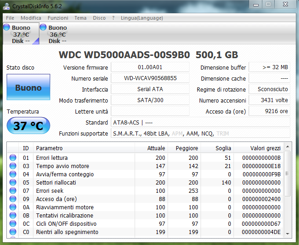Click the Modo trasferimento field SATA/300

pos(150,100)
